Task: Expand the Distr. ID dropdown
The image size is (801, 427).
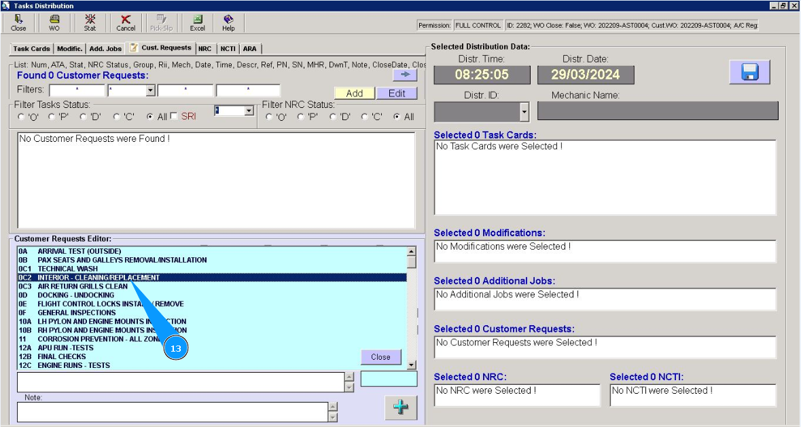Action: [x=524, y=112]
